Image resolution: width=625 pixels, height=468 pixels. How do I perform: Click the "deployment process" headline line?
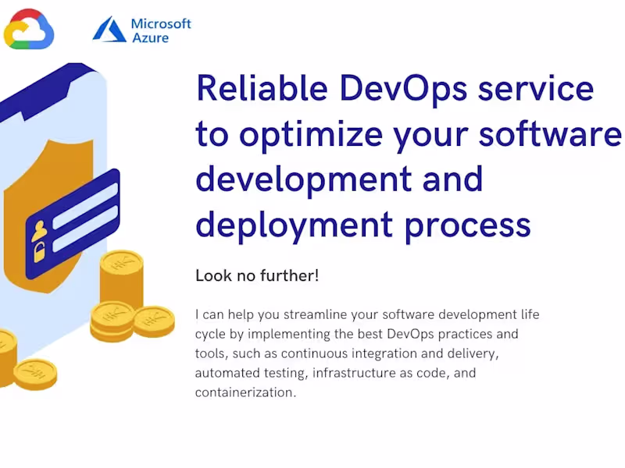[363, 226]
